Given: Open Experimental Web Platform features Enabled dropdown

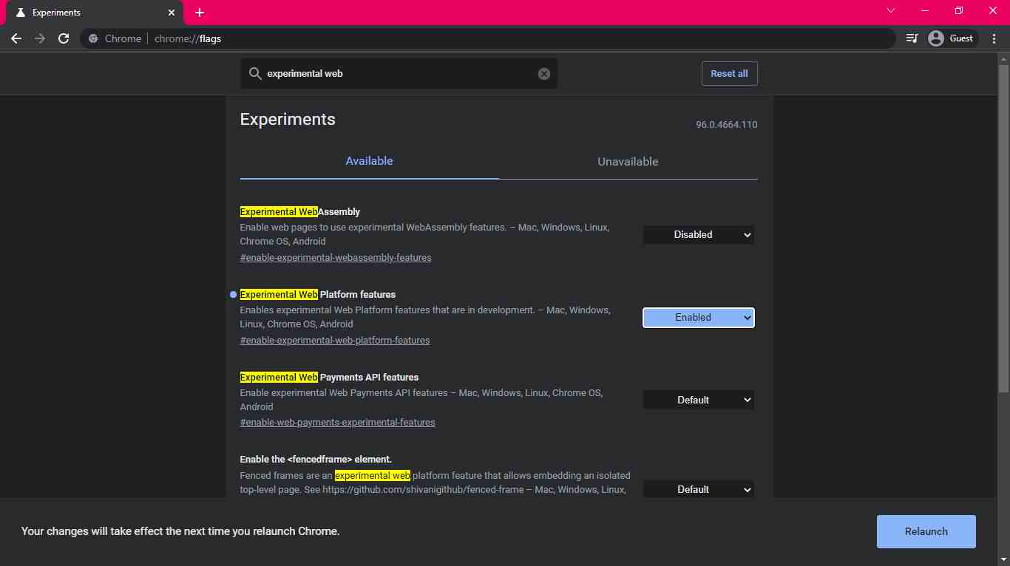Looking at the screenshot, I should point(699,317).
